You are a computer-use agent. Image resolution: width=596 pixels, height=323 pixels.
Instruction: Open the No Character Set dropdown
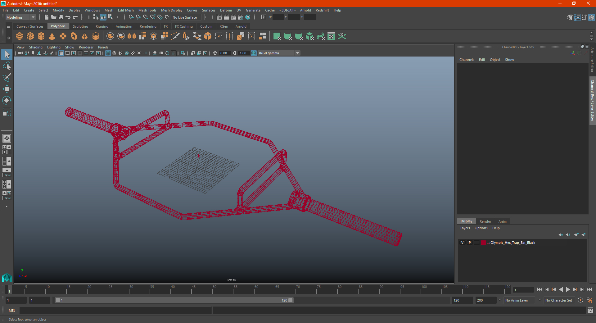point(560,300)
